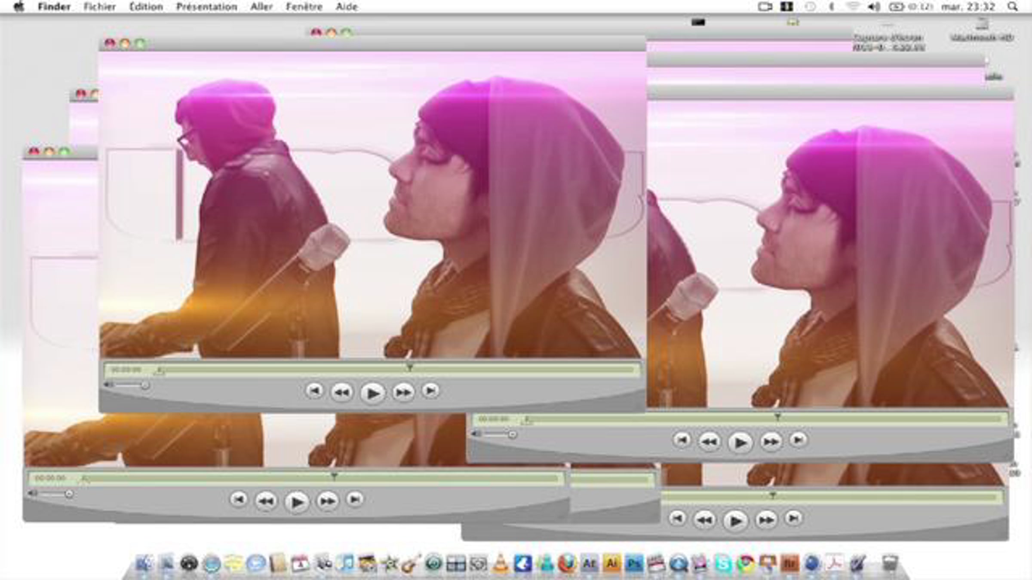Open the Aide menu
1032x580 pixels.
point(347,7)
